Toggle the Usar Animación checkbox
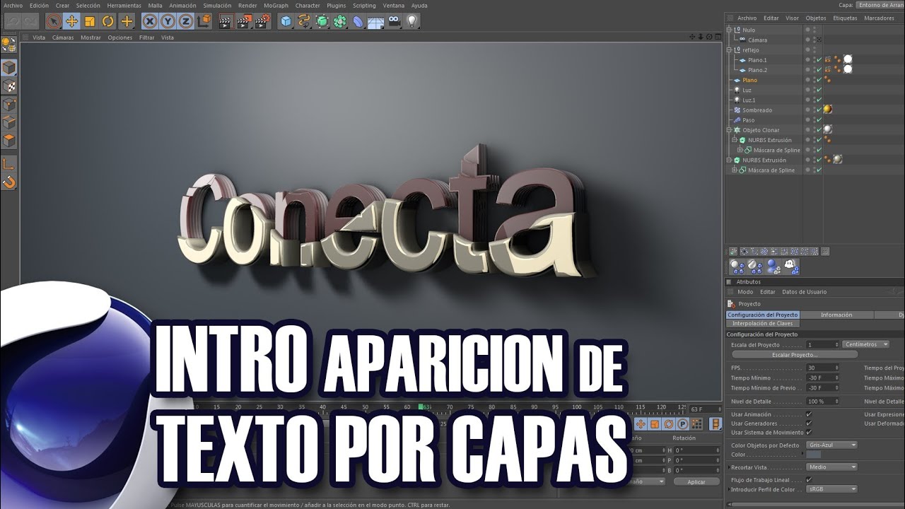The width and height of the screenshot is (905, 509). 809,414
